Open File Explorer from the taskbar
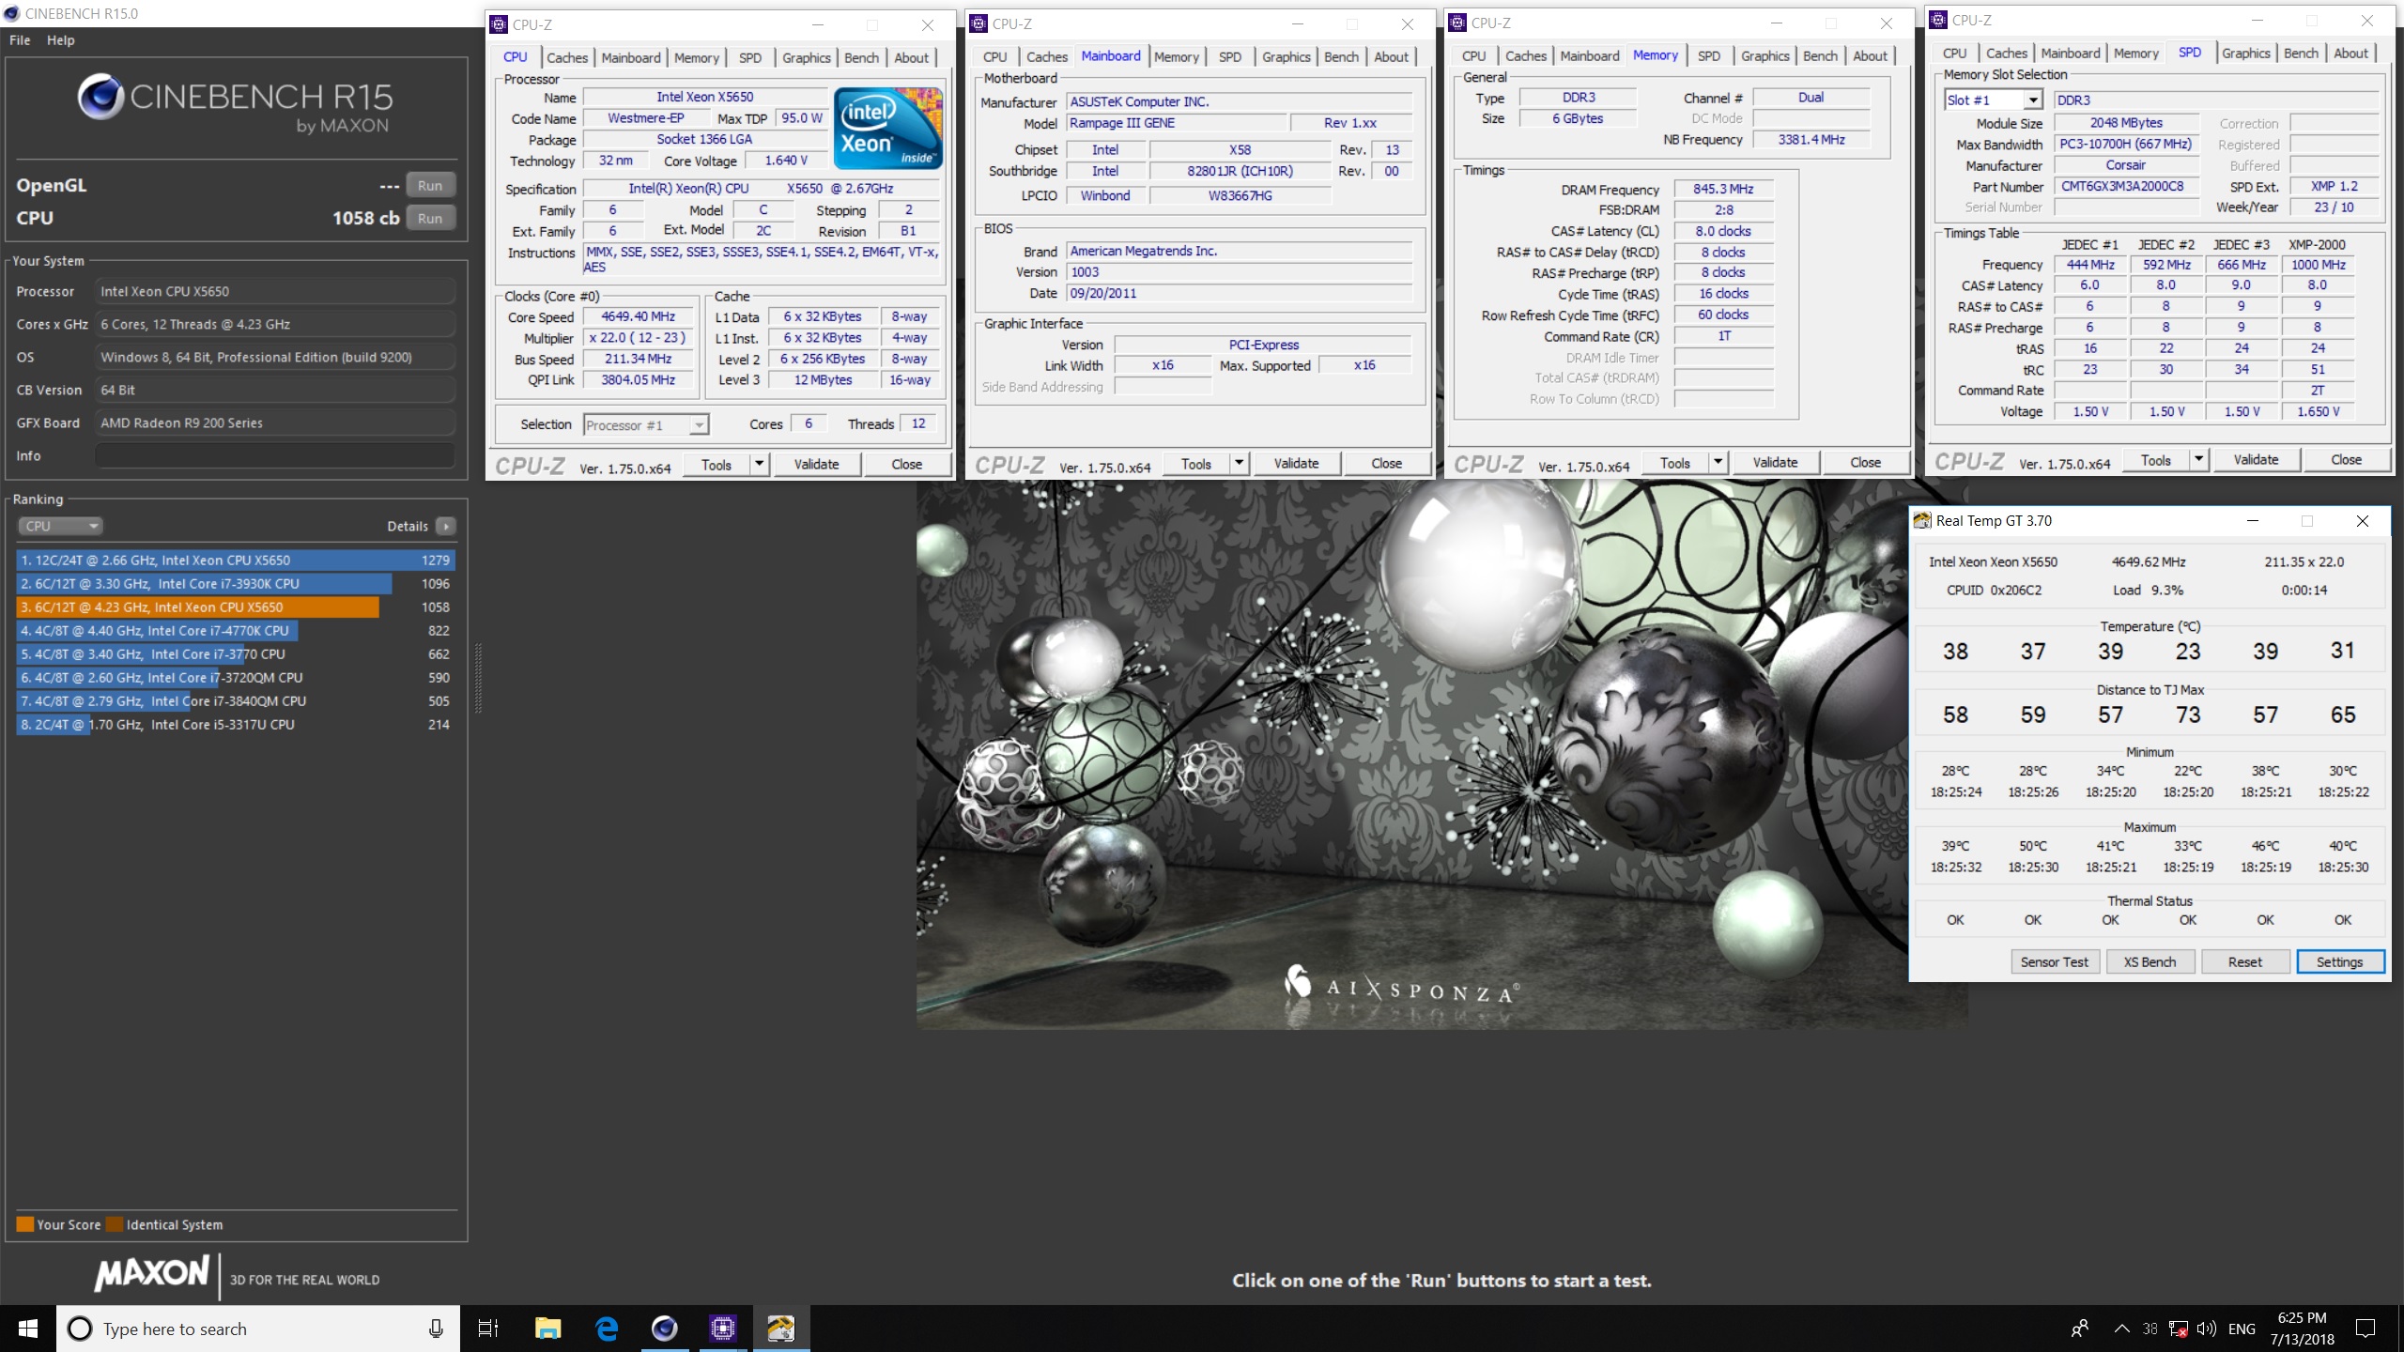Viewport: 2404px width, 1352px height. 547,1329
